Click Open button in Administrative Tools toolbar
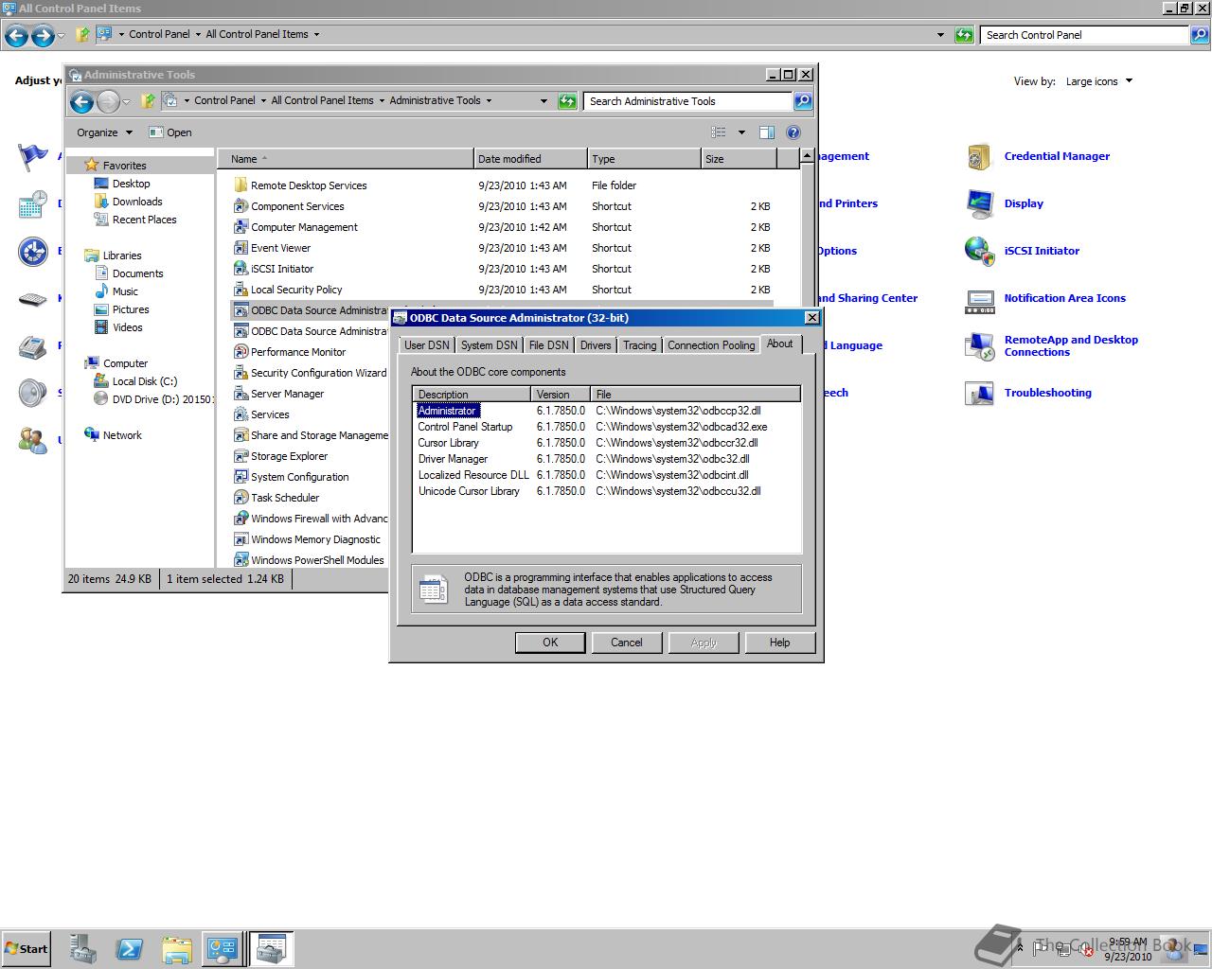The image size is (1212, 969). [x=170, y=132]
